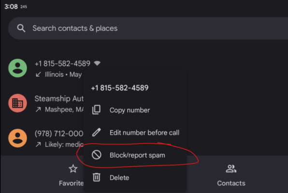This screenshot has width=288, height=193.
Task: Tap the Favorites star icon
Action: [x=73, y=168]
